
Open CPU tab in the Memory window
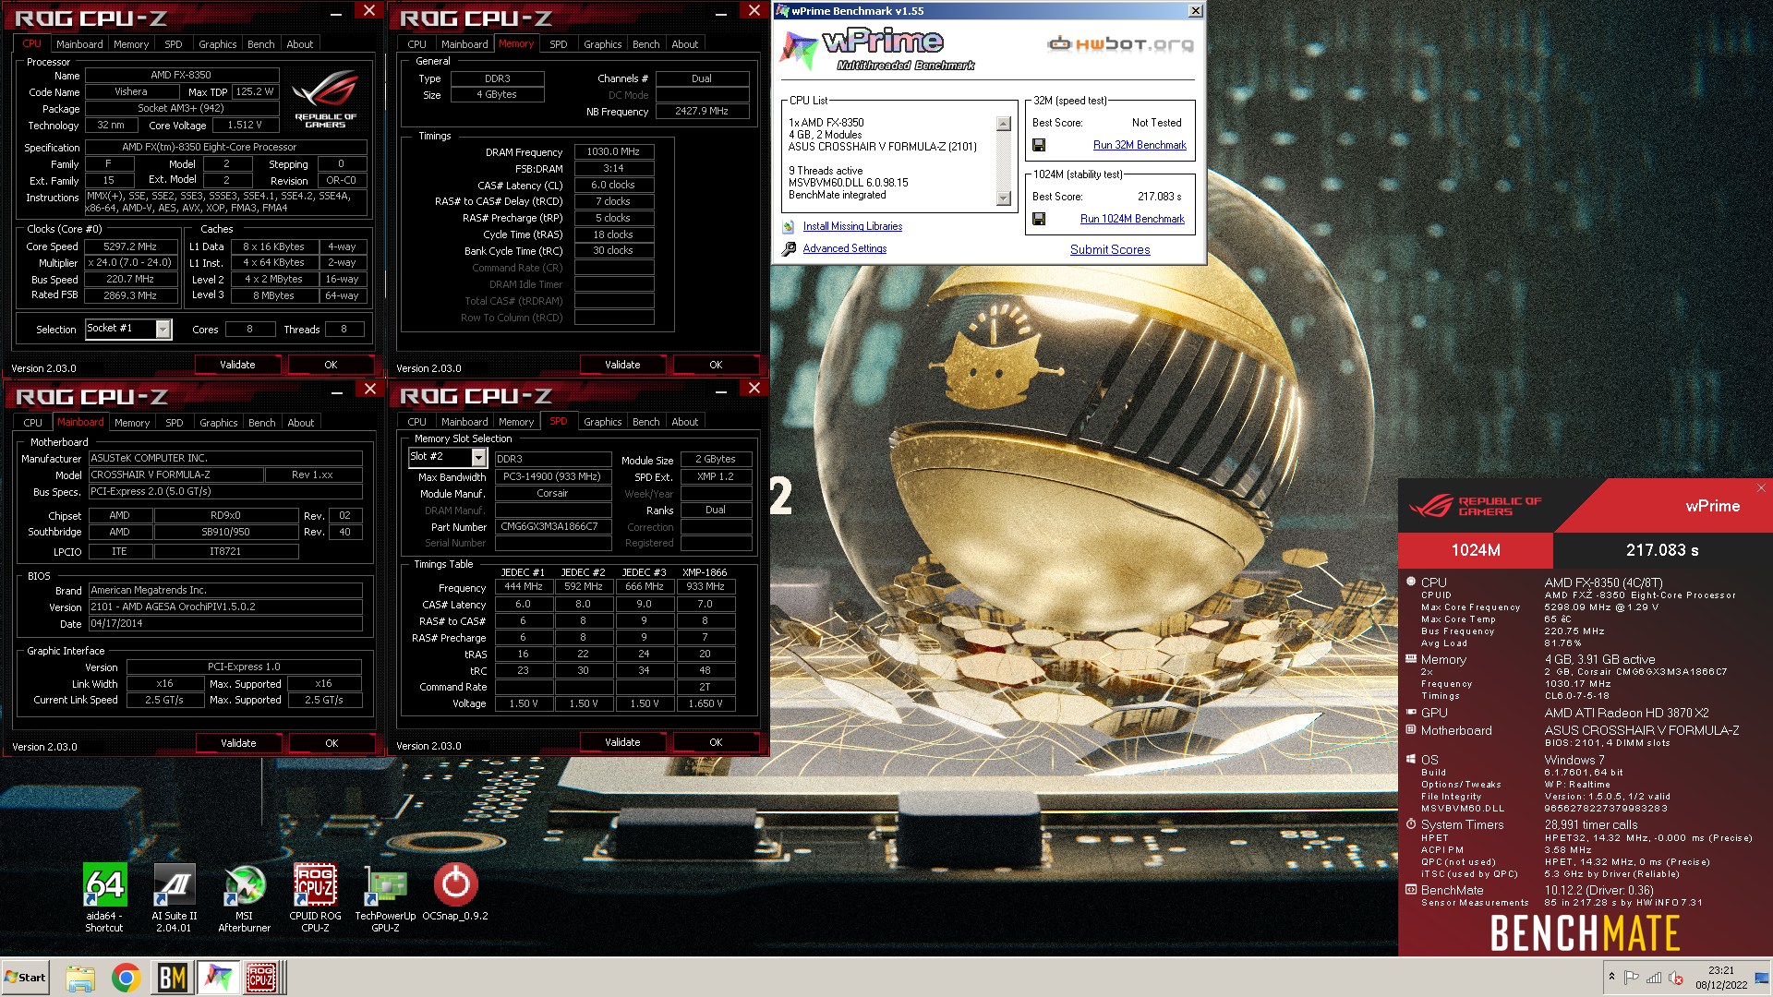point(417,44)
